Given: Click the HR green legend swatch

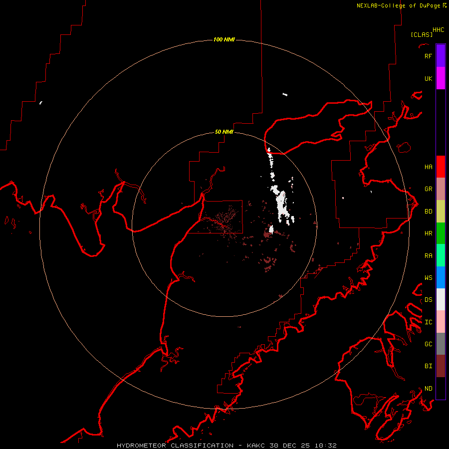Looking at the screenshot, I should tap(441, 233).
